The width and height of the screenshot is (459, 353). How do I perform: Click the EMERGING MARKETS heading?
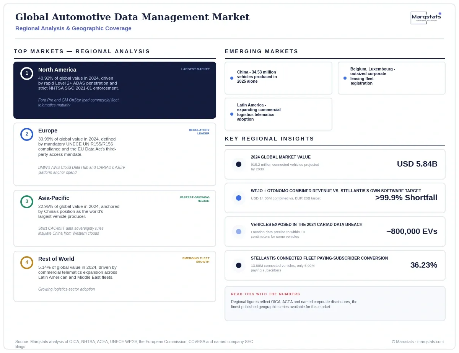[x=262, y=51]
